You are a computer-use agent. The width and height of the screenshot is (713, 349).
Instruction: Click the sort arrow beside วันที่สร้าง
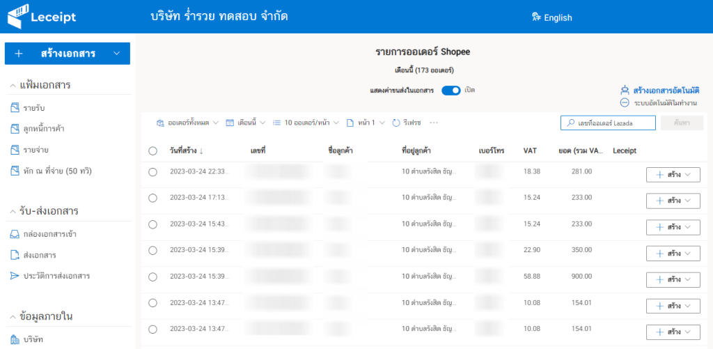pos(201,150)
